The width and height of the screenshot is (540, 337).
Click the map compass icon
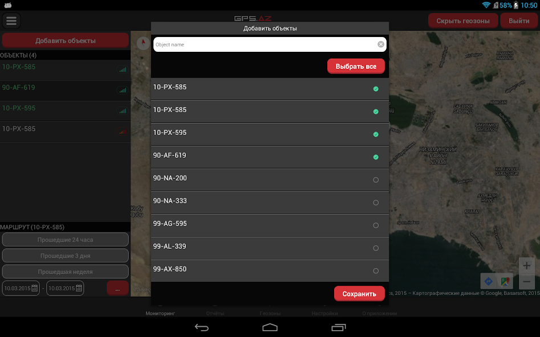142,43
